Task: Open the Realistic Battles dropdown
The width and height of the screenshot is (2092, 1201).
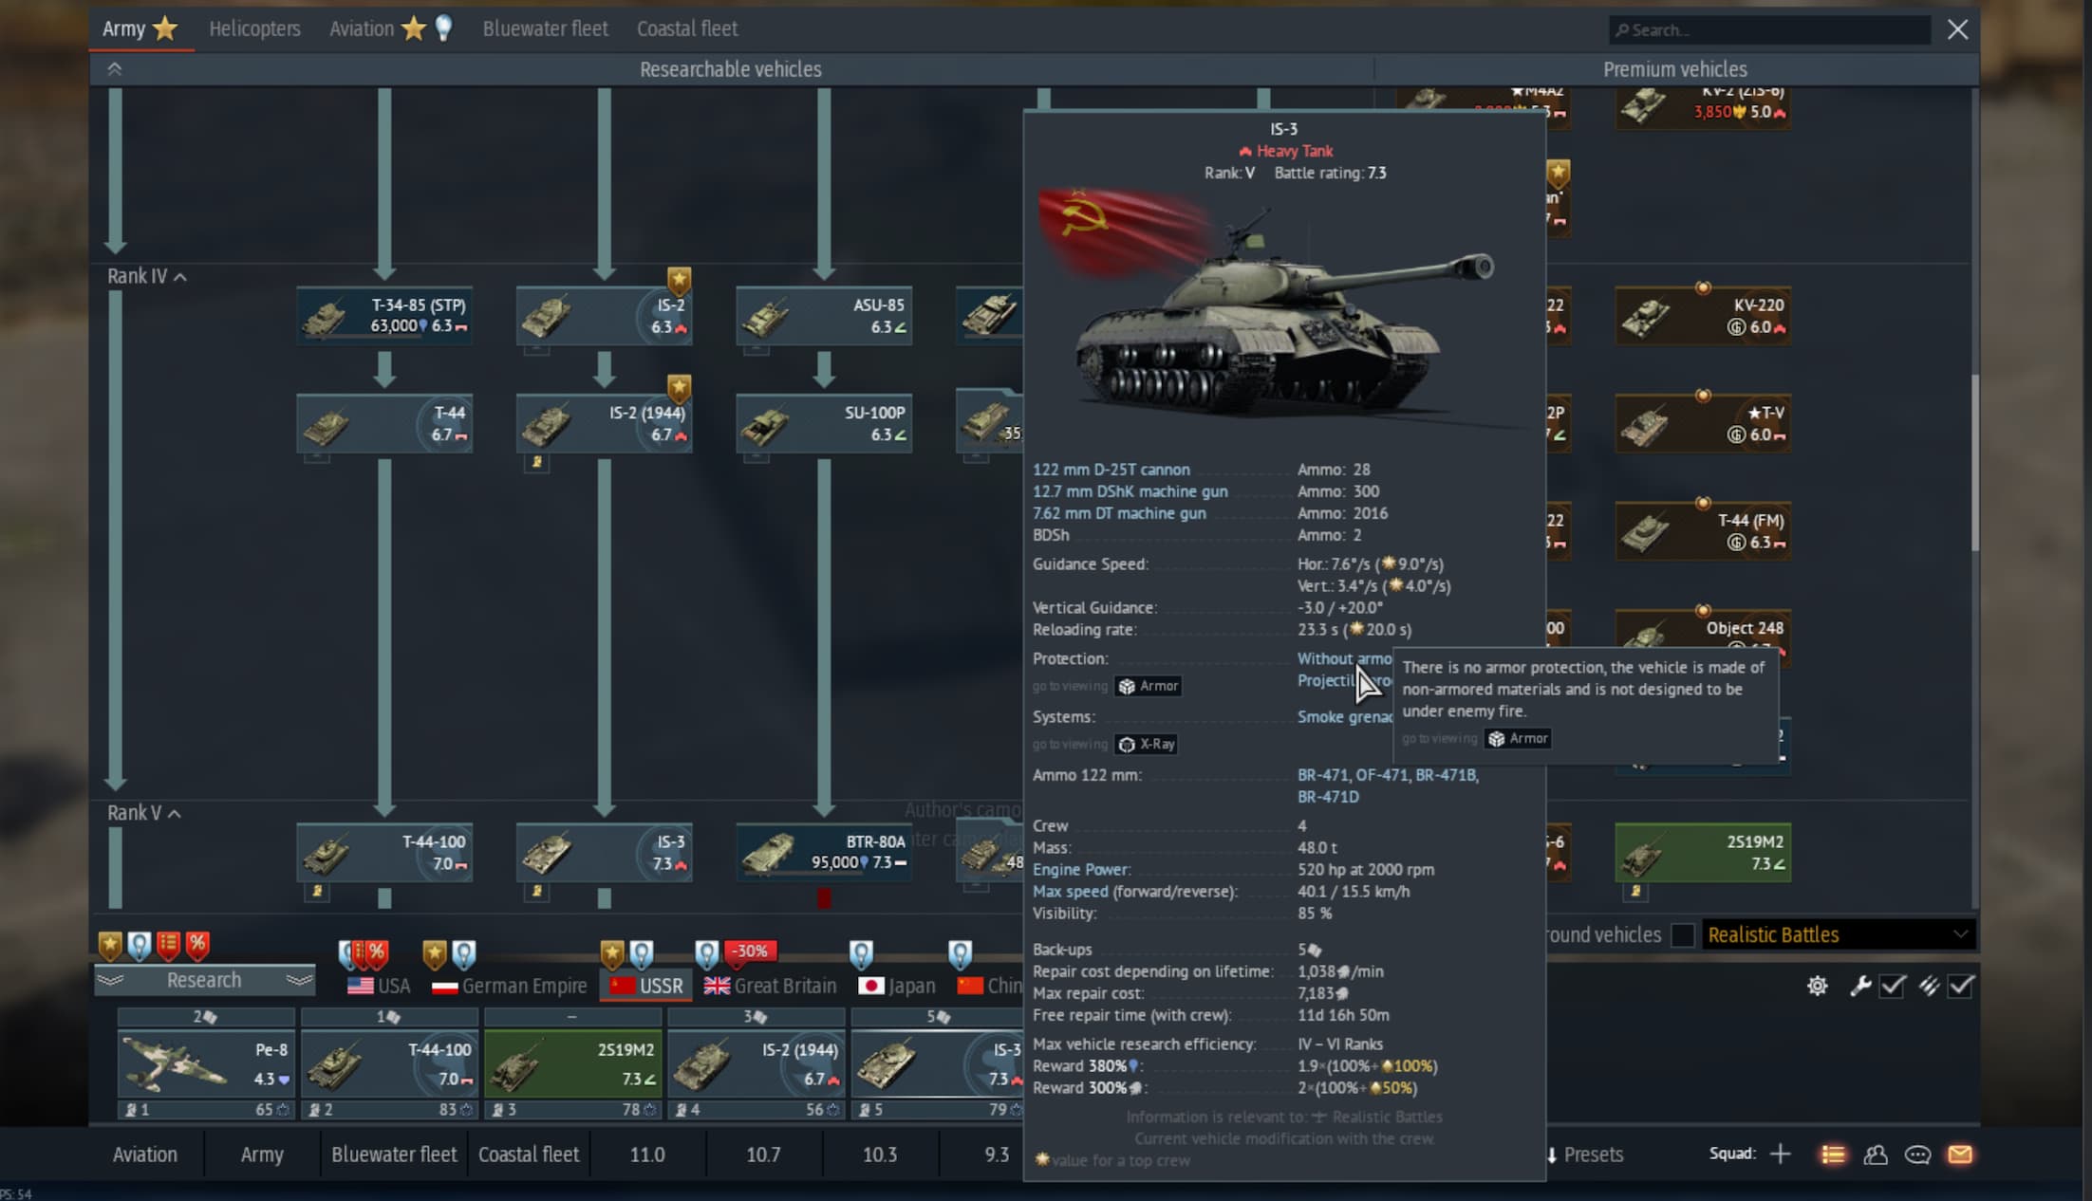Action: (x=1838, y=934)
